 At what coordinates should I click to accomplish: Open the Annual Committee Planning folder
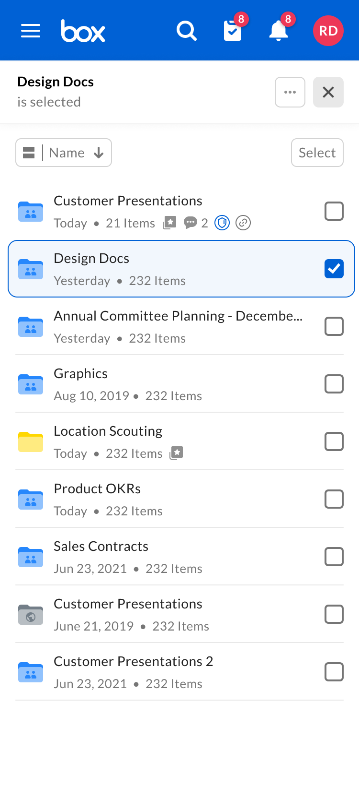coord(178,316)
